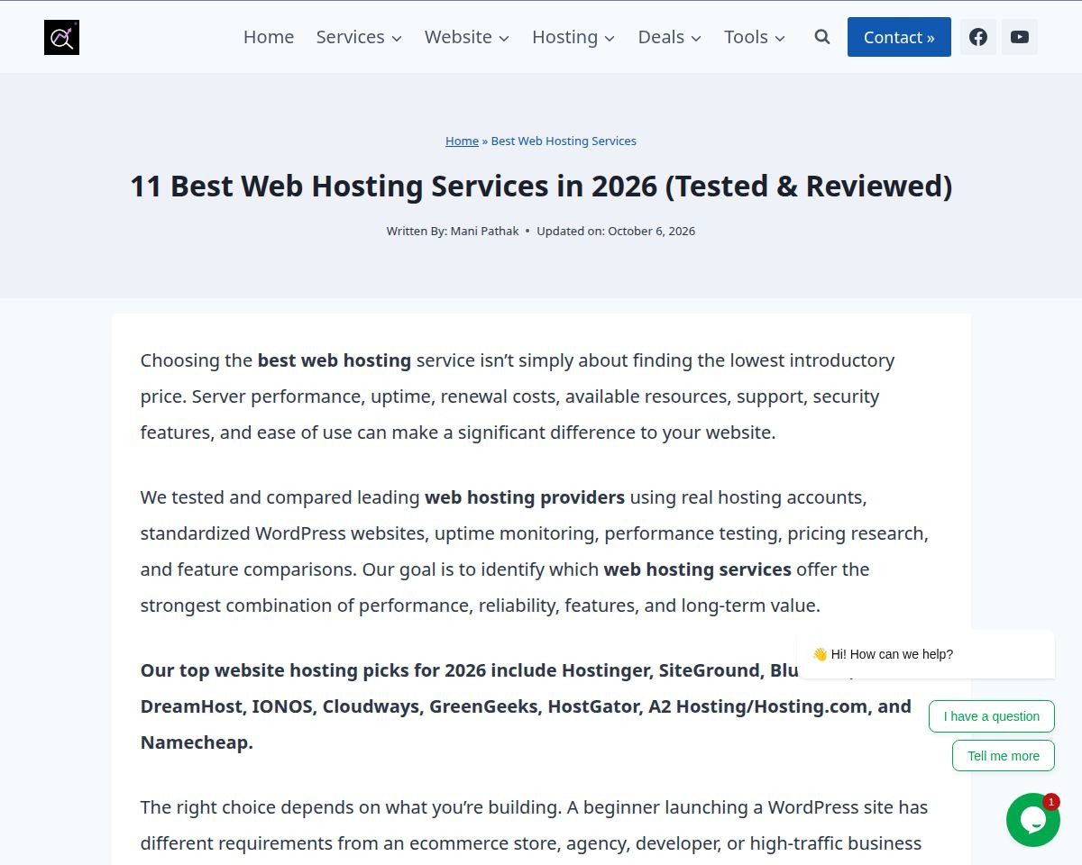Click the article title heading
Image resolution: width=1082 pixels, height=865 pixels.
point(541,186)
